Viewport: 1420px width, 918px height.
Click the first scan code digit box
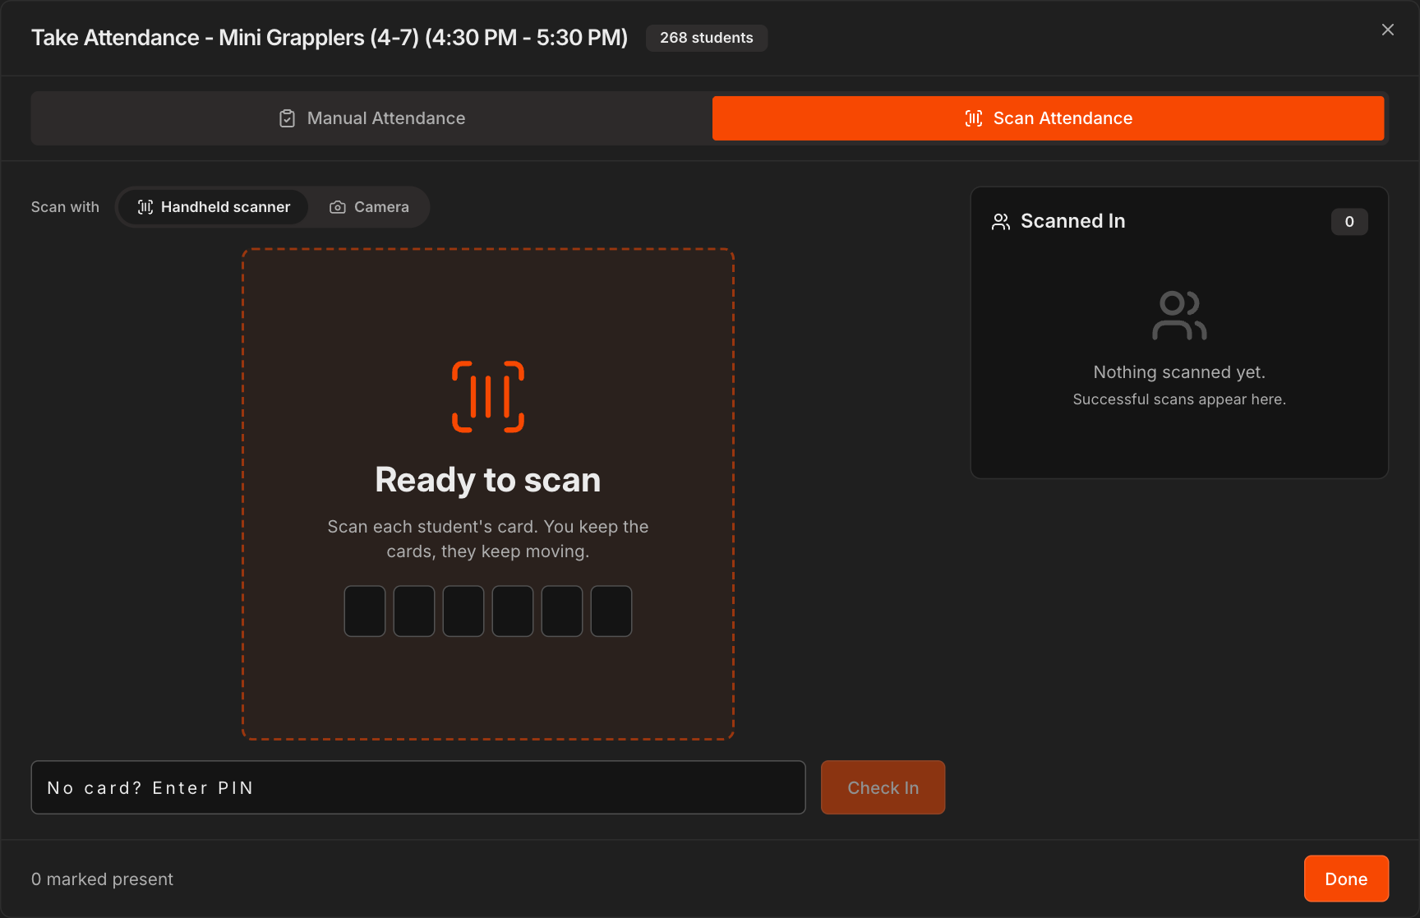click(x=365, y=611)
